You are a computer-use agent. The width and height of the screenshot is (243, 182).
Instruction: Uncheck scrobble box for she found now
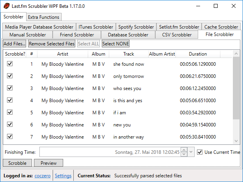(x=10, y=64)
